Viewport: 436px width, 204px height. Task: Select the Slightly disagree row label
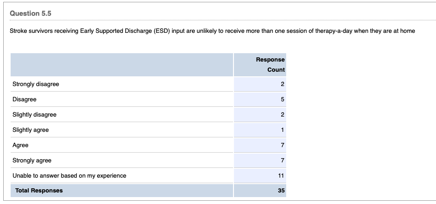pos(34,115)
